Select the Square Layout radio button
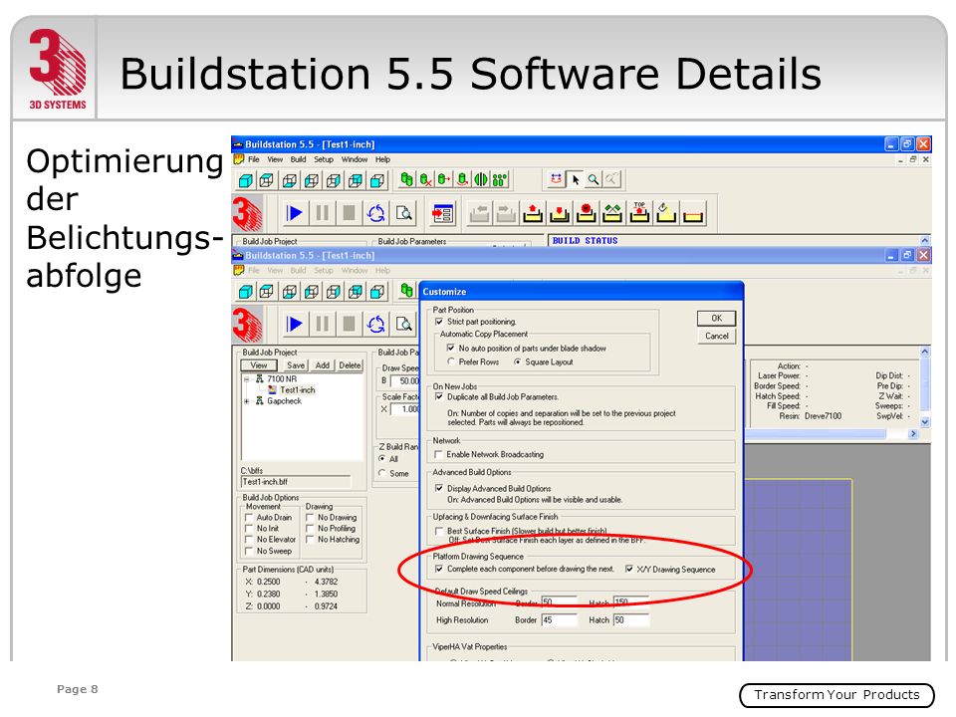This screenshot has height=717, width=956. (518, 361)
